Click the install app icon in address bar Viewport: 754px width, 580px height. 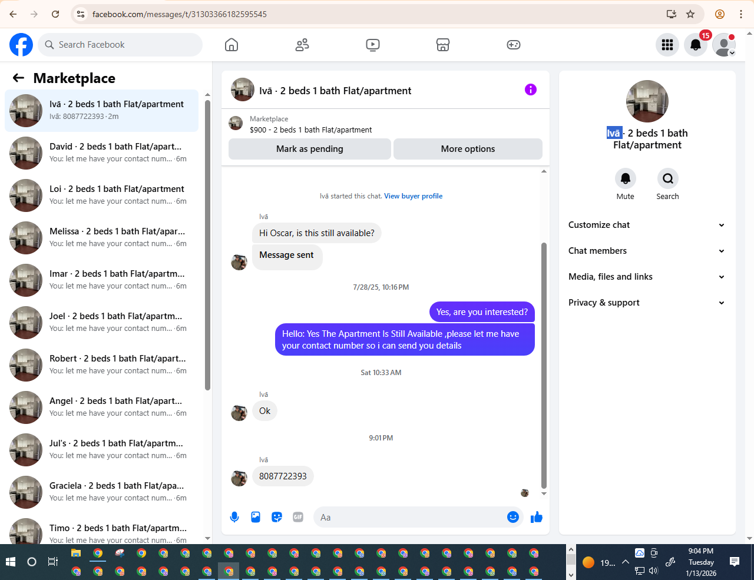coord(671,14)
